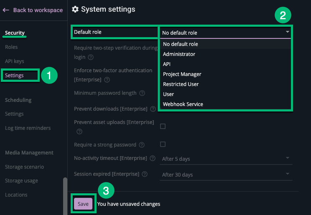This screenshot has width=311, height=215.
Task: Open help icon beside Minimum password length
Action: (142, 93)
